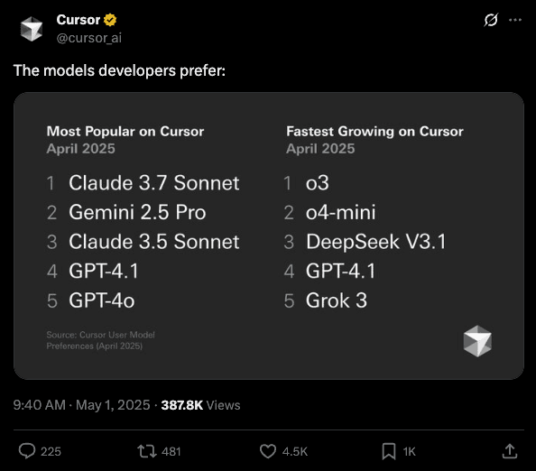Like the tweet with heart icon
This screenshot has height=471, width=536.
tap(268, 451)
